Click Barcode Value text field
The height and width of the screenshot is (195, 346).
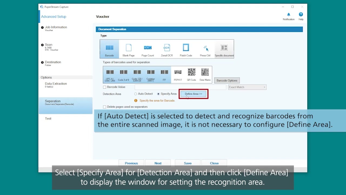[x=180, y=87]
